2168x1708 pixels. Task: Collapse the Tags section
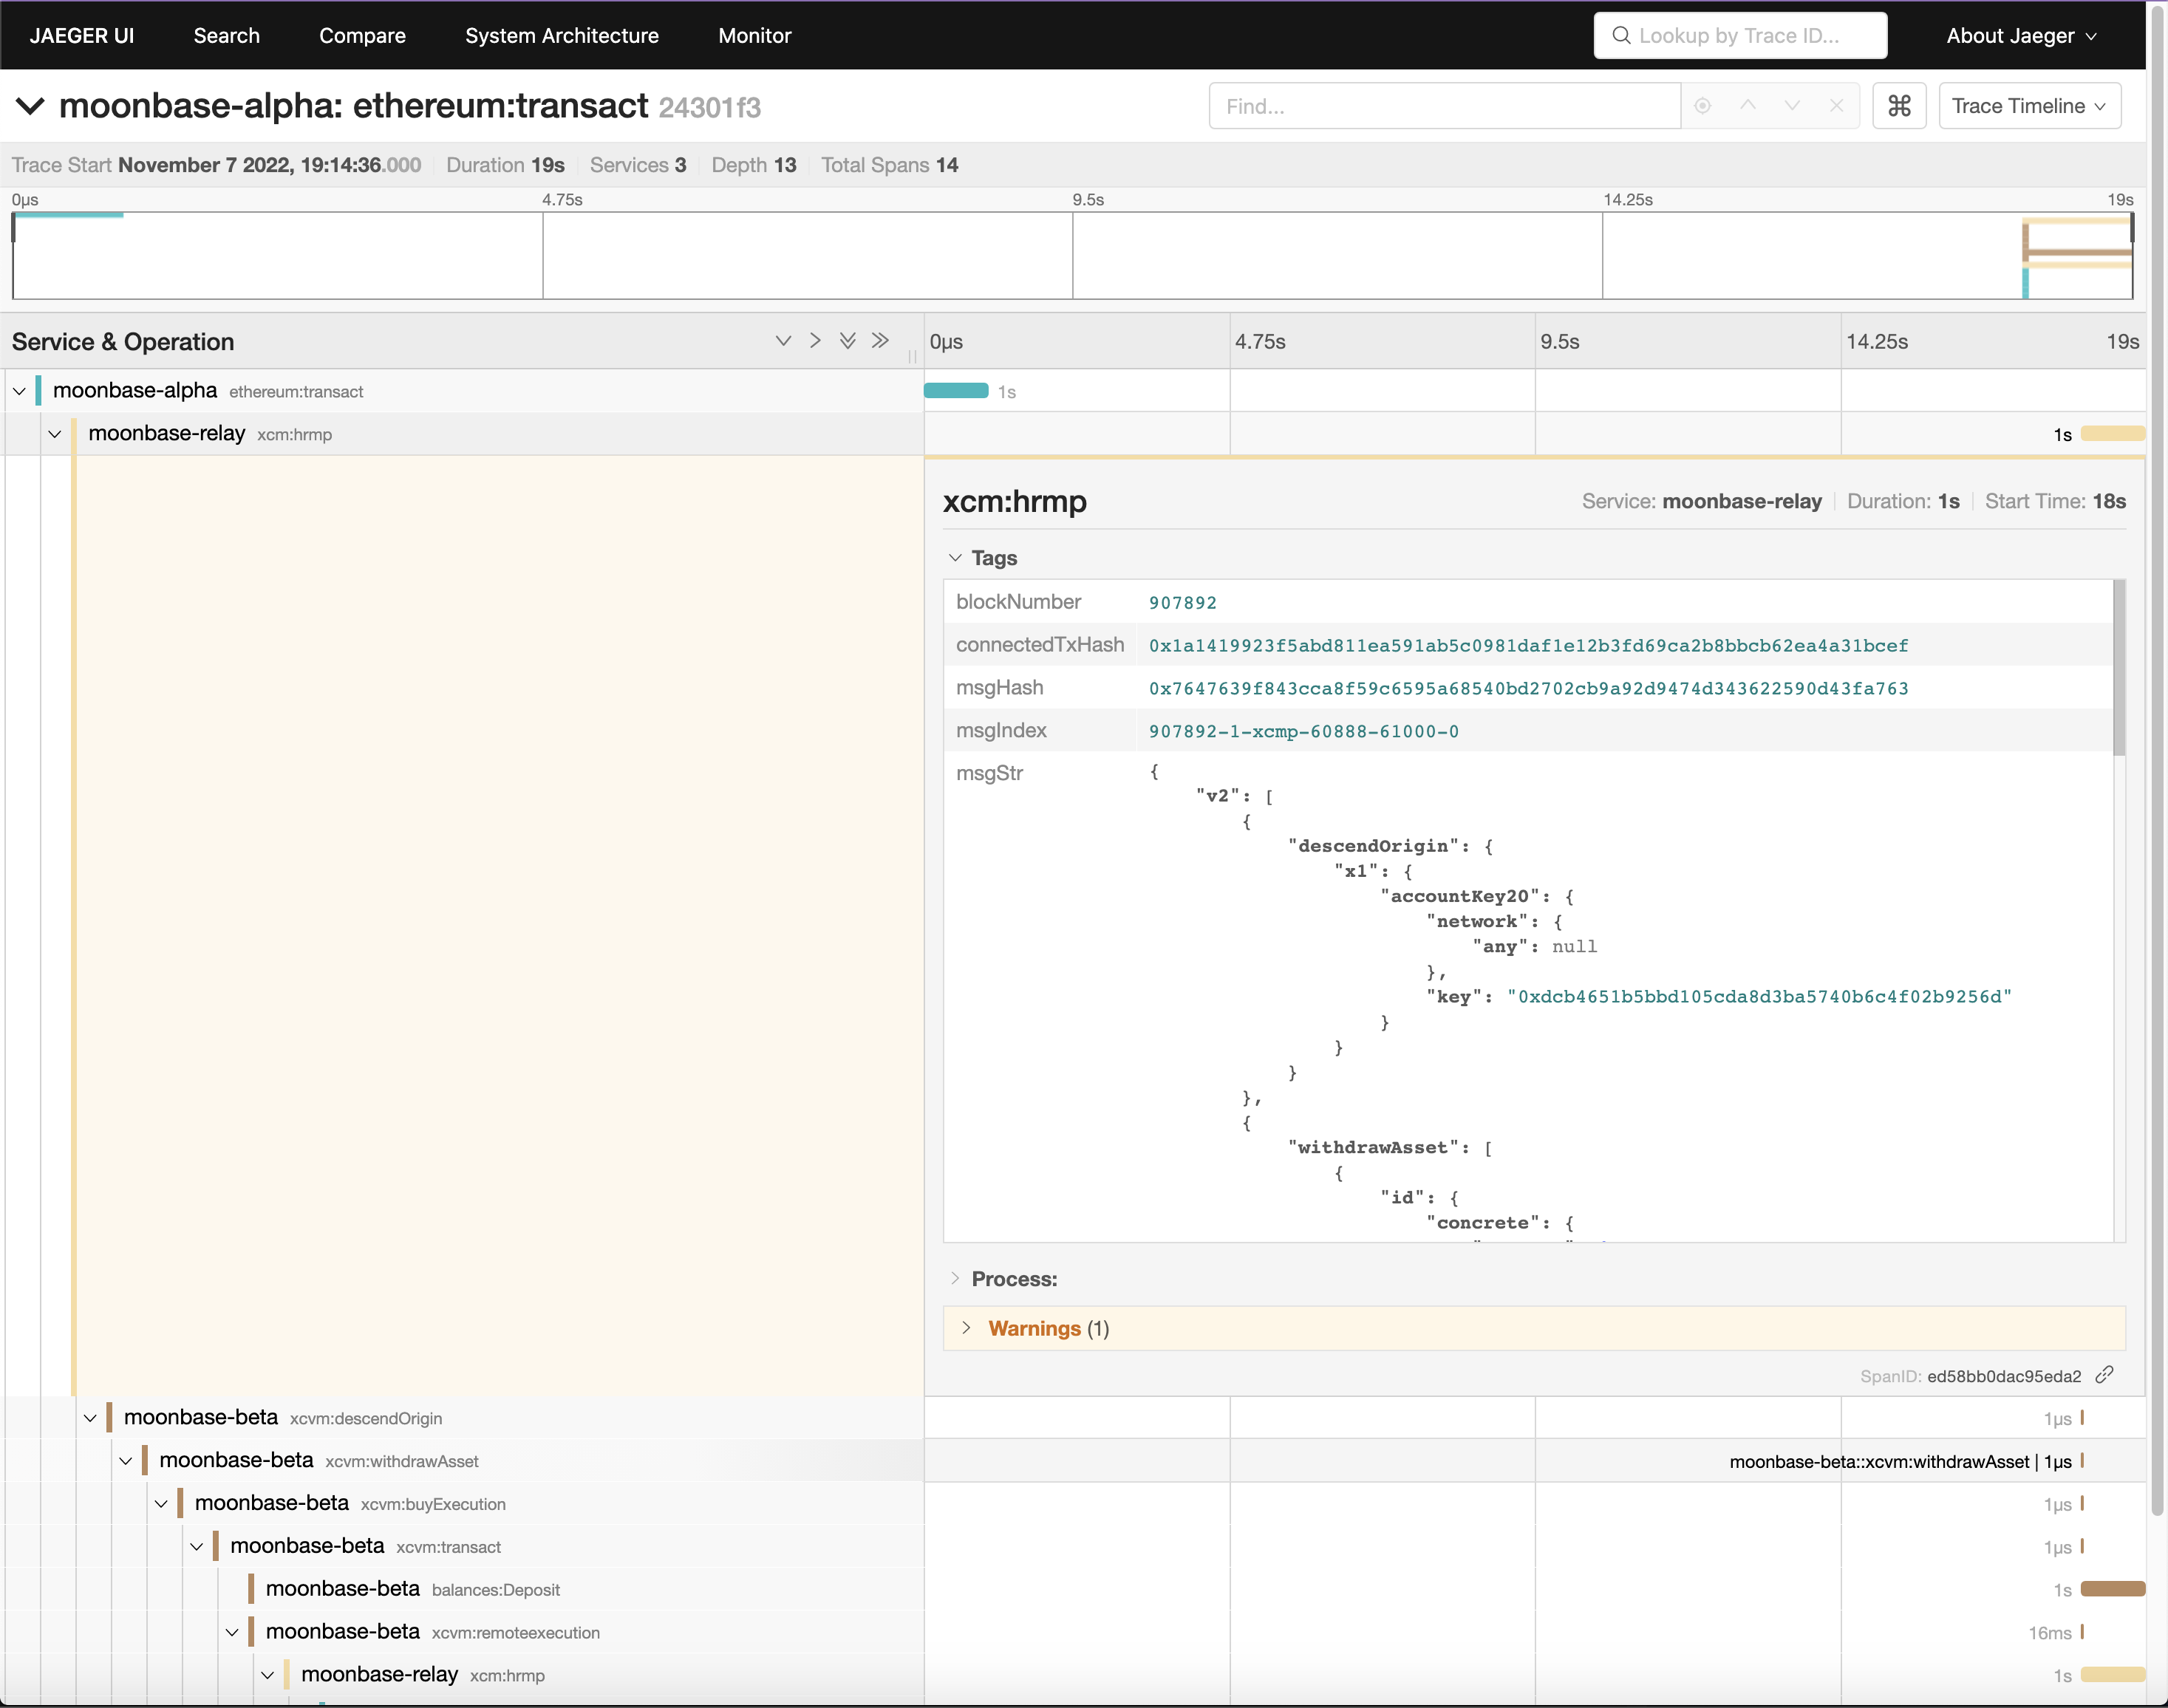coord(982,558)
